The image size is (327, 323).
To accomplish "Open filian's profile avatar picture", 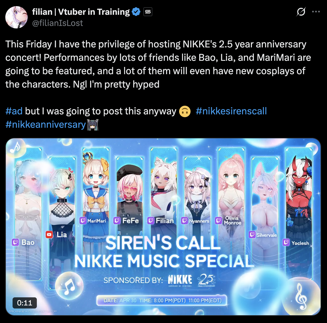I will [16, 17].
